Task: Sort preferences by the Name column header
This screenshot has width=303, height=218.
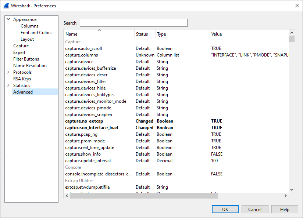Action: (x=99, y=34)
